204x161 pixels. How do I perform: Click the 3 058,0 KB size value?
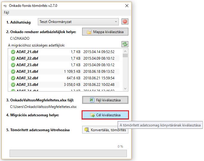pyautogui.click(x=72, y=85)
